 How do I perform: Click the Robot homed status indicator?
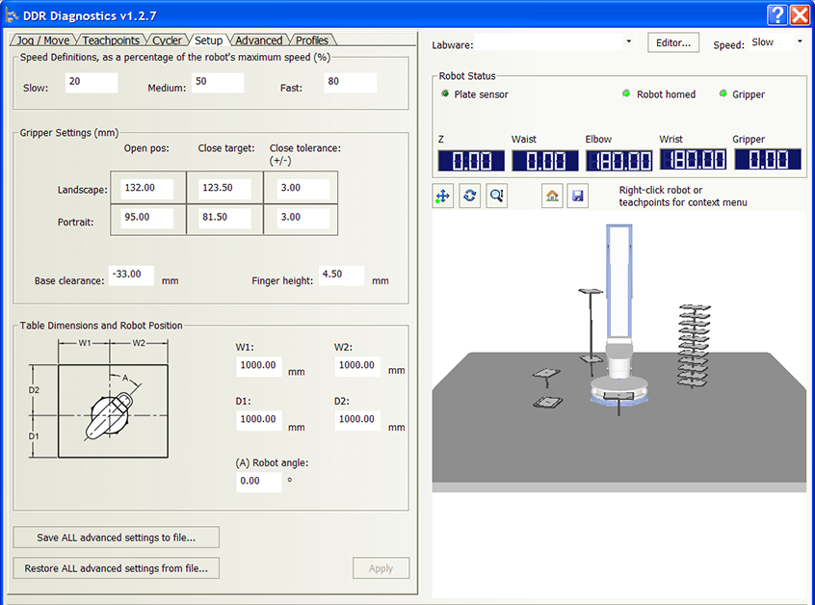pyautogui.click(x=626, y=94)
